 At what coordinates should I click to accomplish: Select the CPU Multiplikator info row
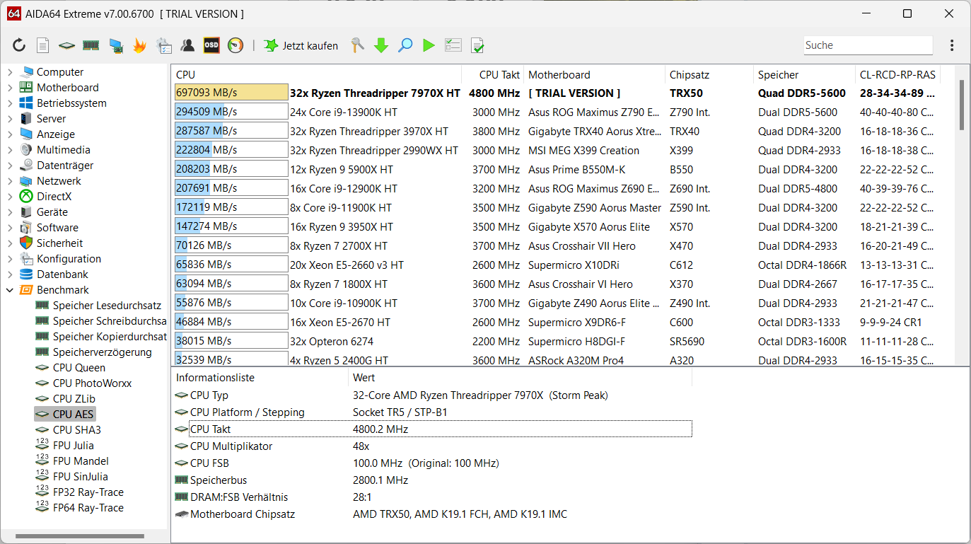click(x=431, y=446)
